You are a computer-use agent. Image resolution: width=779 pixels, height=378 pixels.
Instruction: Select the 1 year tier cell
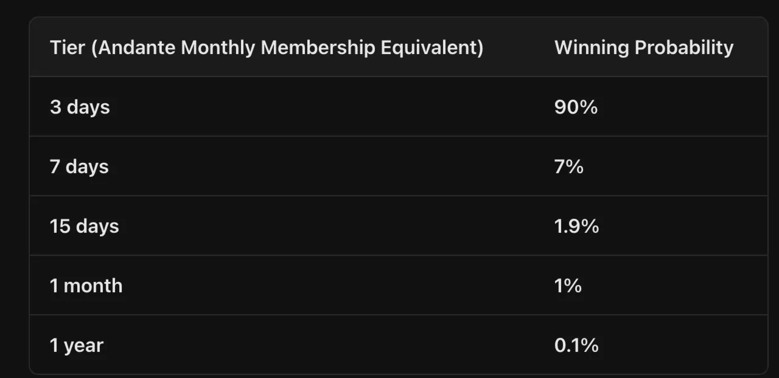tap(77, 345)
